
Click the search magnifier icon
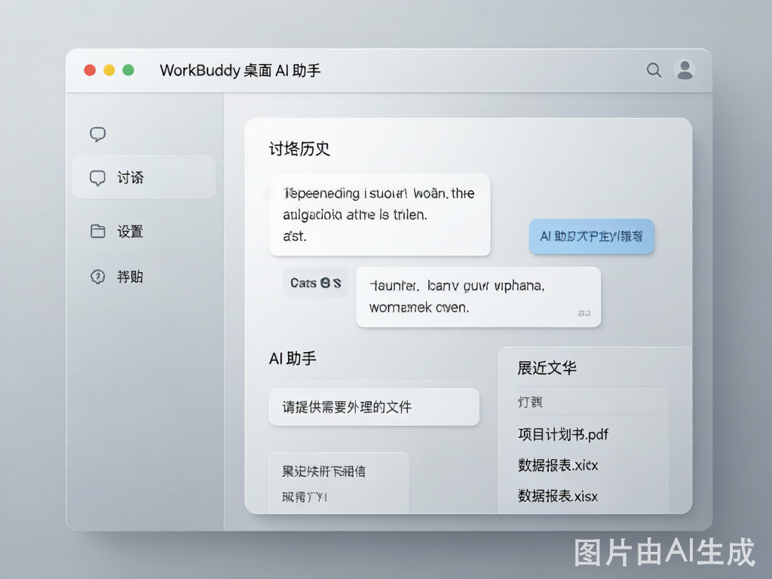click(654, 70)
